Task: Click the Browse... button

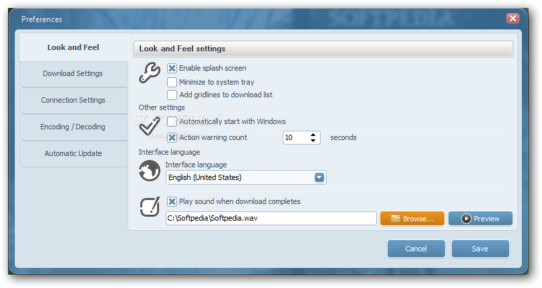Action: pyautogui.click(x=412, y=218)
